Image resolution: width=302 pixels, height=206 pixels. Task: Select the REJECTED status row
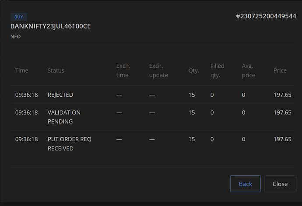tap(153, 95)
